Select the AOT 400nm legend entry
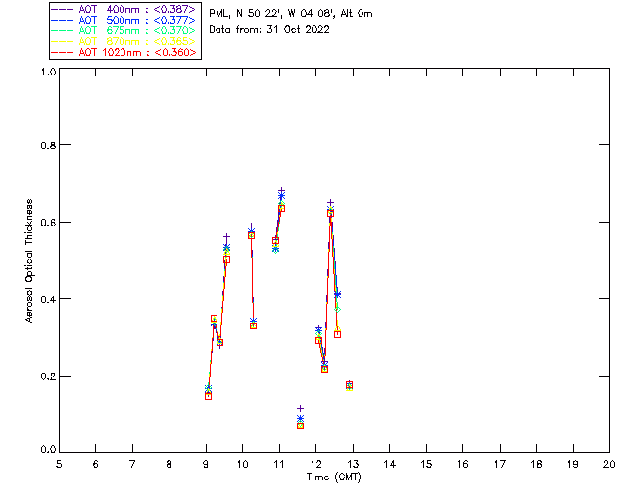This screenshot has height=502, width=627. coord(124,9)
